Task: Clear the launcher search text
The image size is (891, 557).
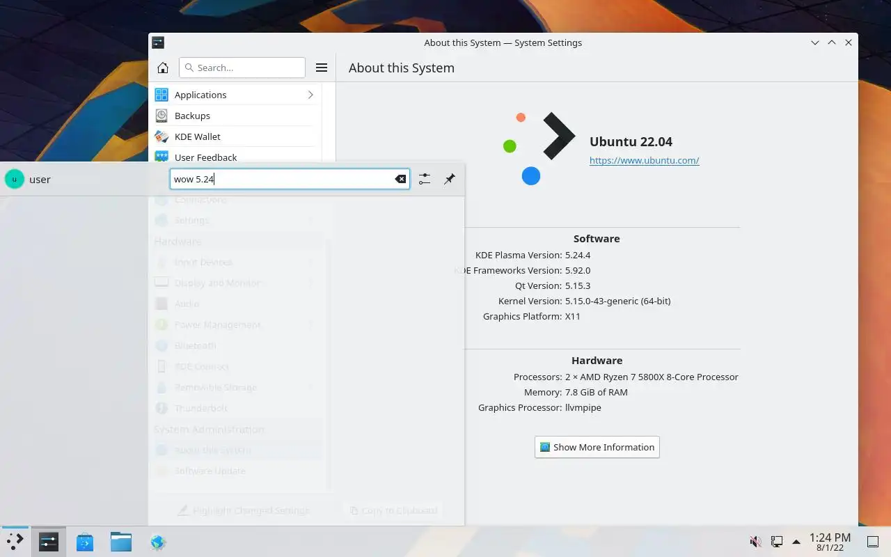Action: (400, 179)
